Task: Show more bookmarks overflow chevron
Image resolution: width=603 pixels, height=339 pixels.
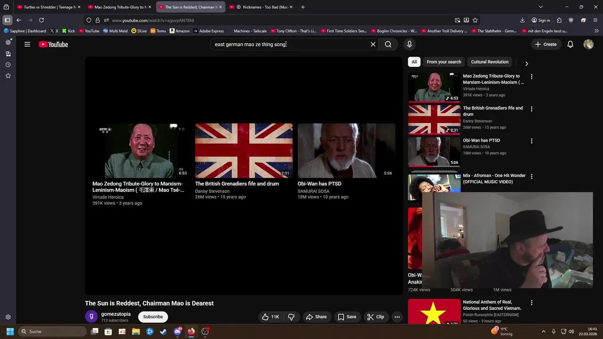Action: (596, 31)
